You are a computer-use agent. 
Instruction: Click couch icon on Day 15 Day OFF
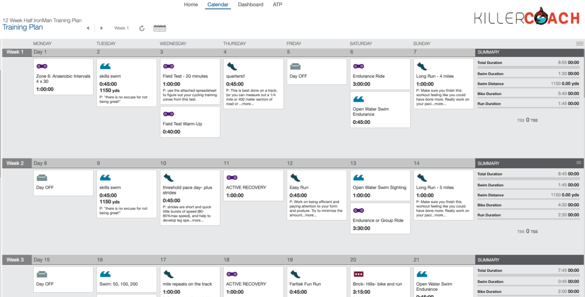coord(42,274)
